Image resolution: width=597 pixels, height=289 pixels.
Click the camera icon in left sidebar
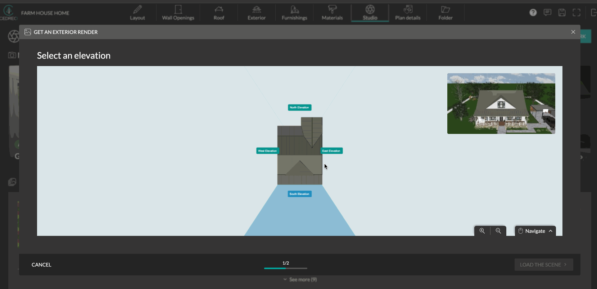12,55
